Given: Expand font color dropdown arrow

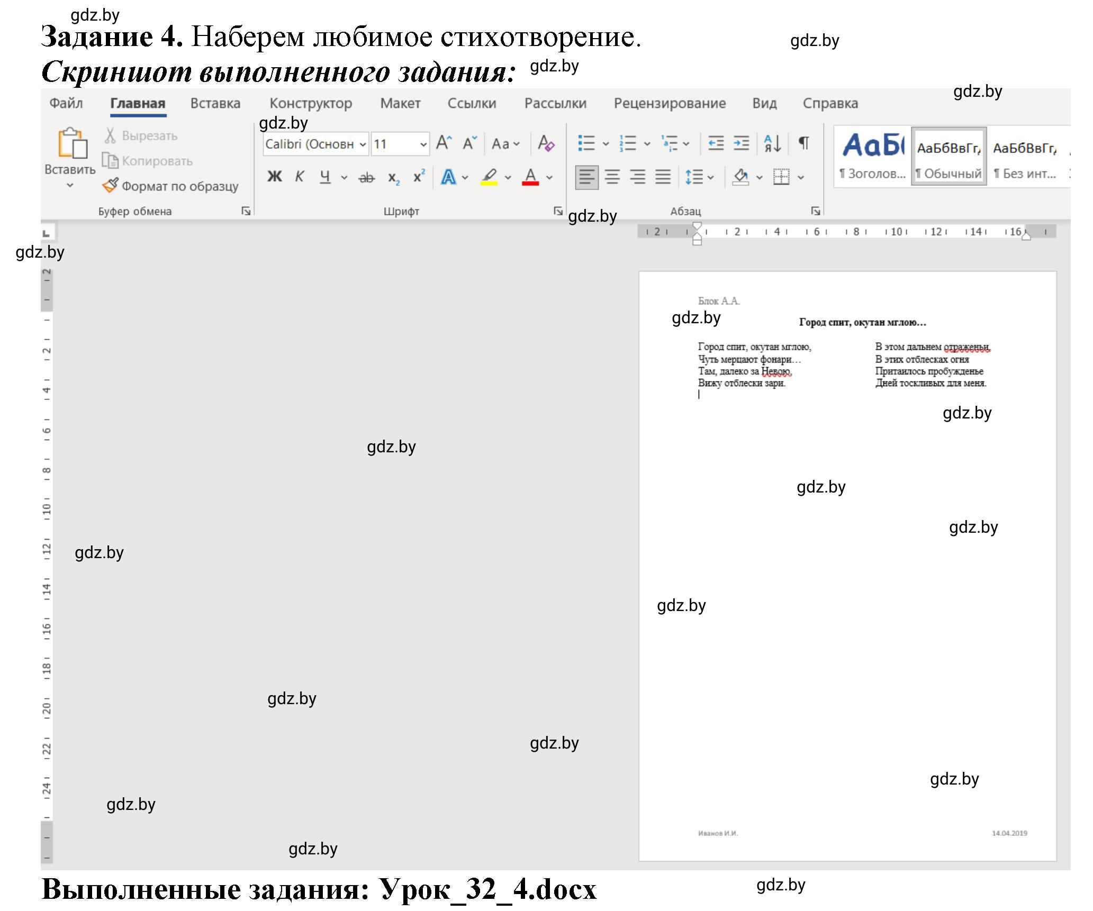Looking at the screenshot, I should (549, 178).
